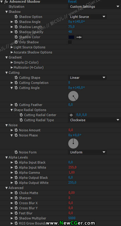Open the Stylization Custom Settings menu

point(94,7)
